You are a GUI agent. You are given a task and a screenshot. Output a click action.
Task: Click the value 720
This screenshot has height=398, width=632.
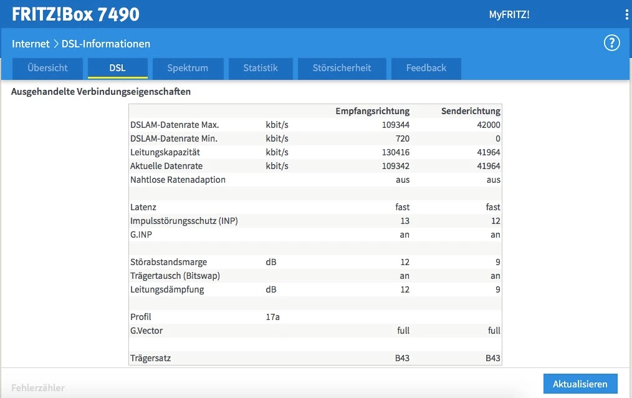point(402,138)
